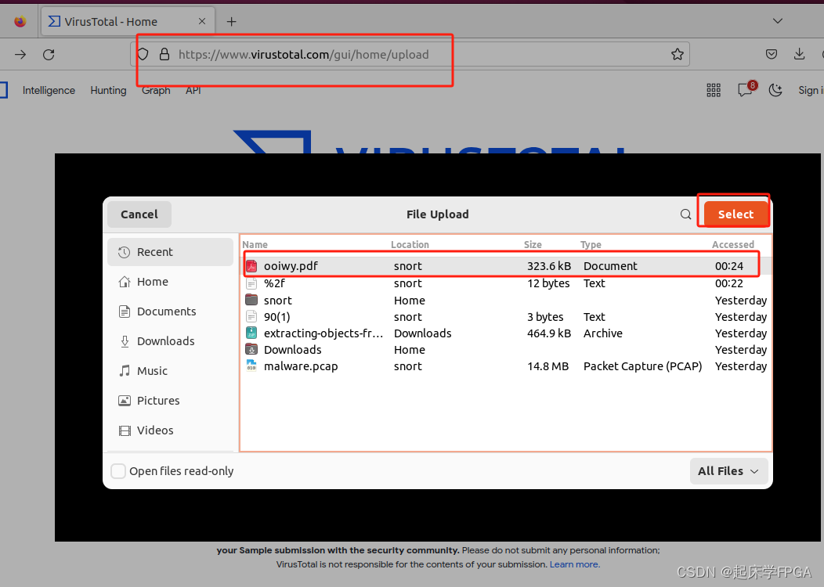Sort files by Accessed column header
The height and width of the screenshot is (587, 824).
point(732,245)
